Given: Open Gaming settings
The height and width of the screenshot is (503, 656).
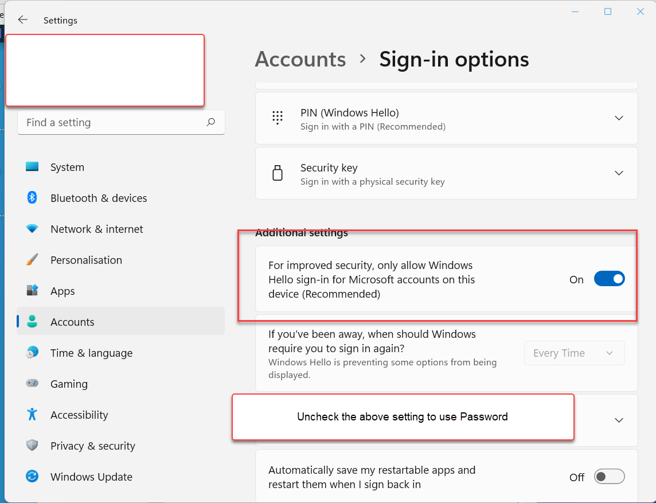Looking at the screenshot, I should tap(32, 384).
